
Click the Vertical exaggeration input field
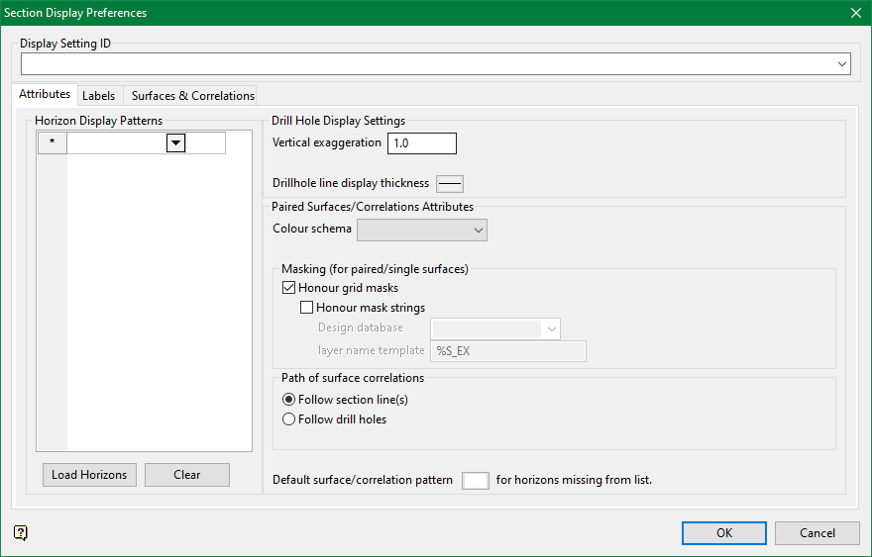tap(421, 143)
